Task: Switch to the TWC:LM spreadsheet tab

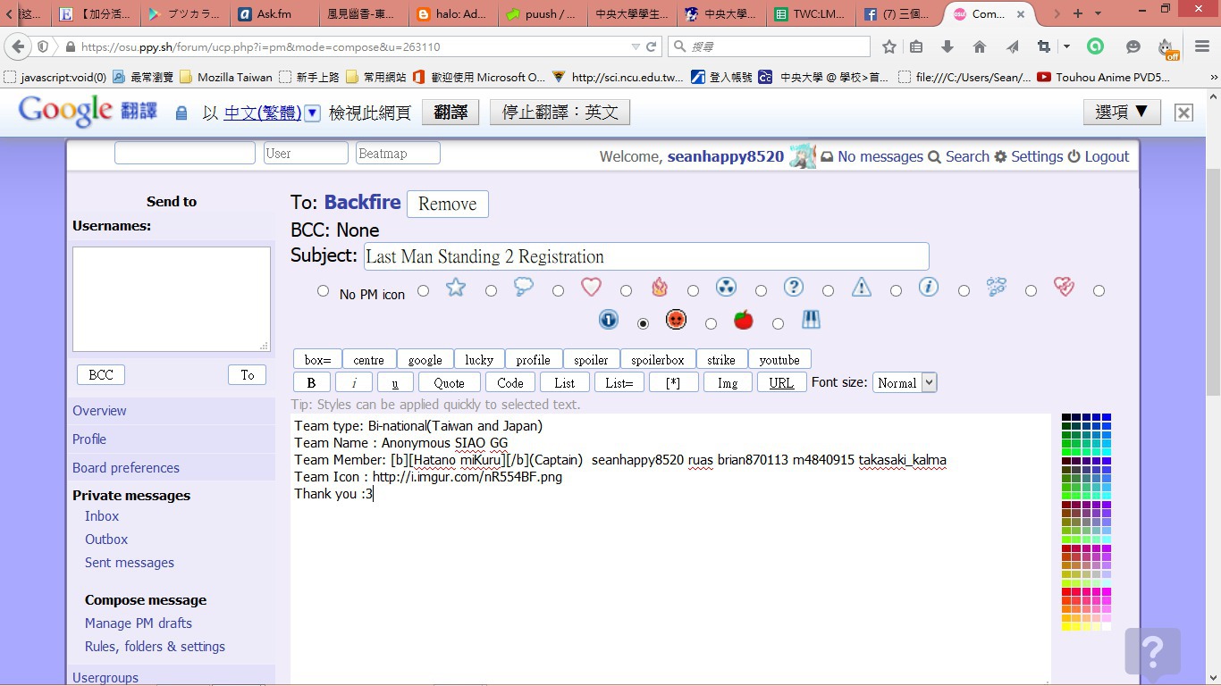Action: tap(812, 13)
